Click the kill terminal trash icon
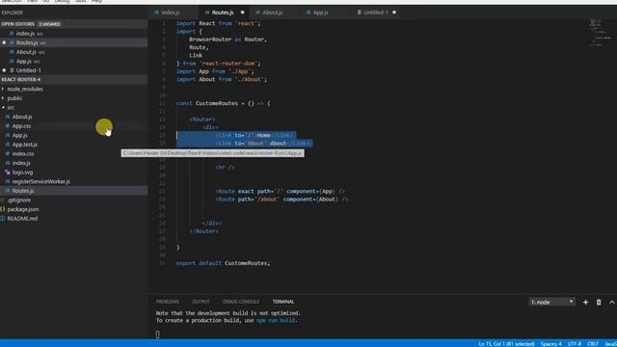This screenshot has height=347, width=617. point(599,302)
